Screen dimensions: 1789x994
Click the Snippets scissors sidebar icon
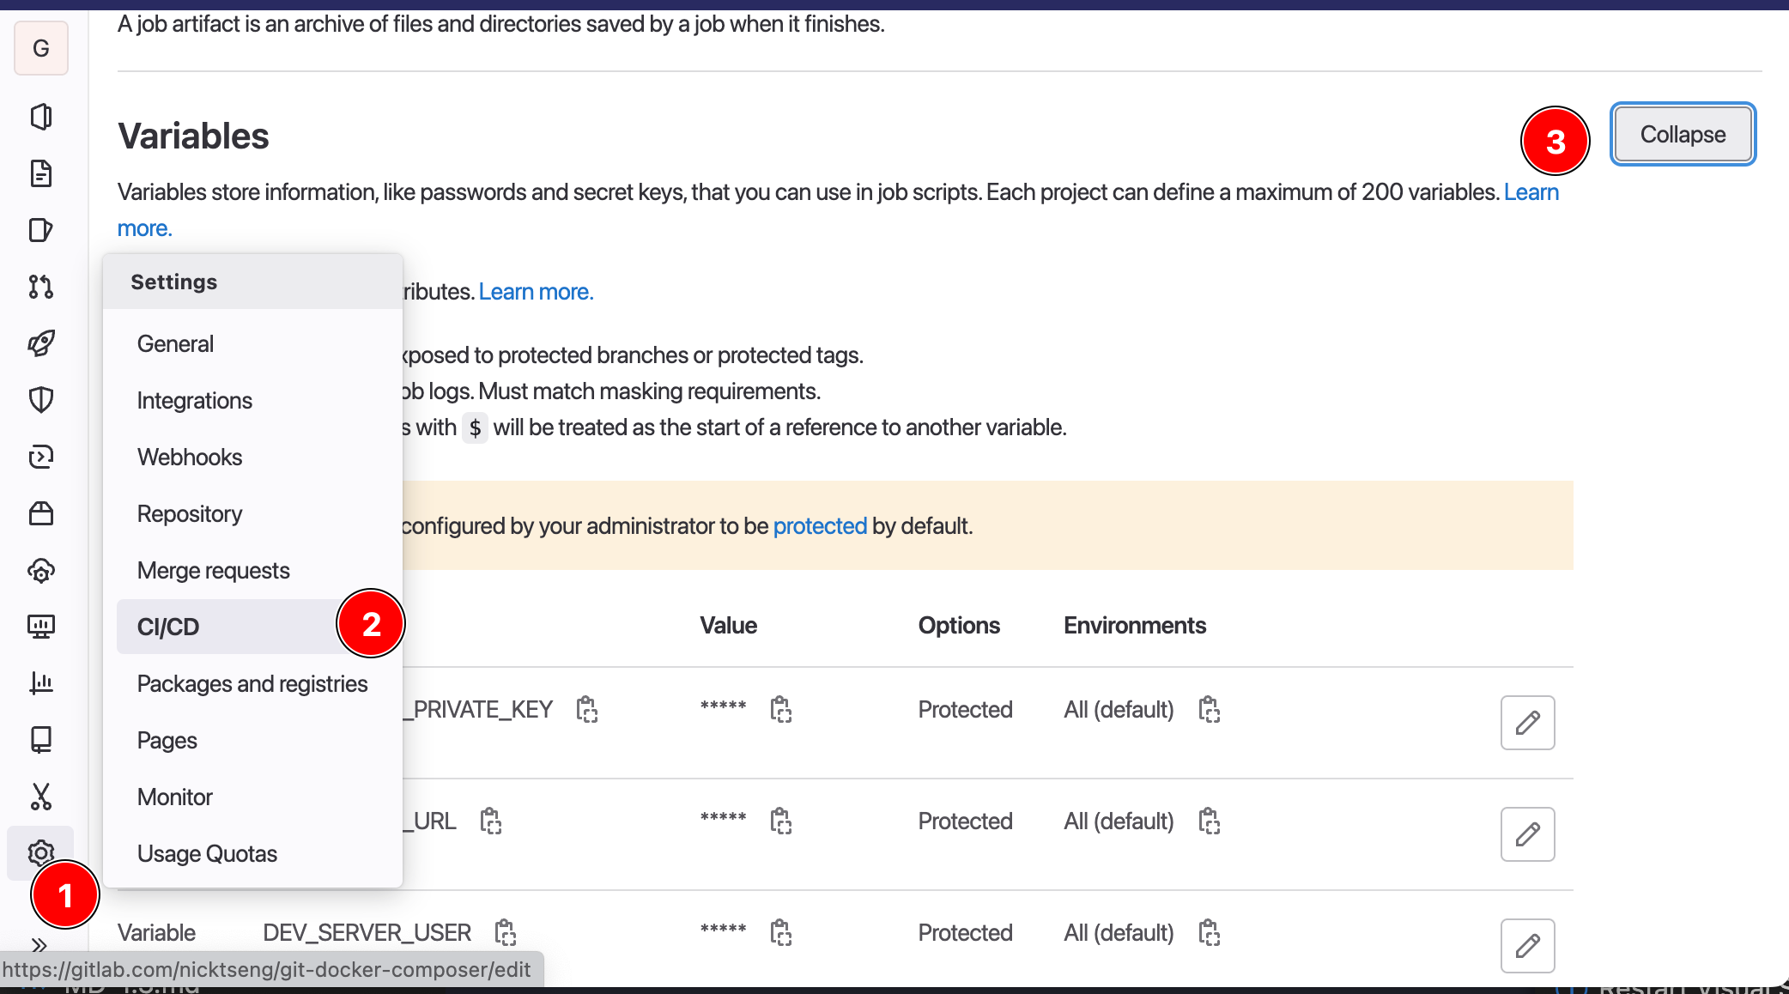(41, 797)
